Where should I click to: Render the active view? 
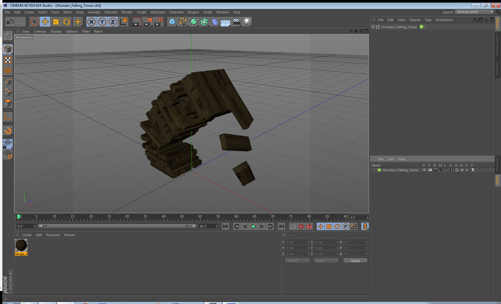[137, 22]
